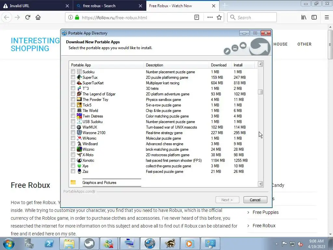Click the WarMUX icon
The image size is (333, 250).
coord(79,127)
